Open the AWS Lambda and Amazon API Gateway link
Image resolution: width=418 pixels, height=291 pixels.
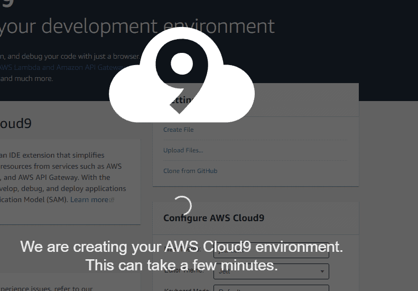pyautogui.click(x=62, y=67)
